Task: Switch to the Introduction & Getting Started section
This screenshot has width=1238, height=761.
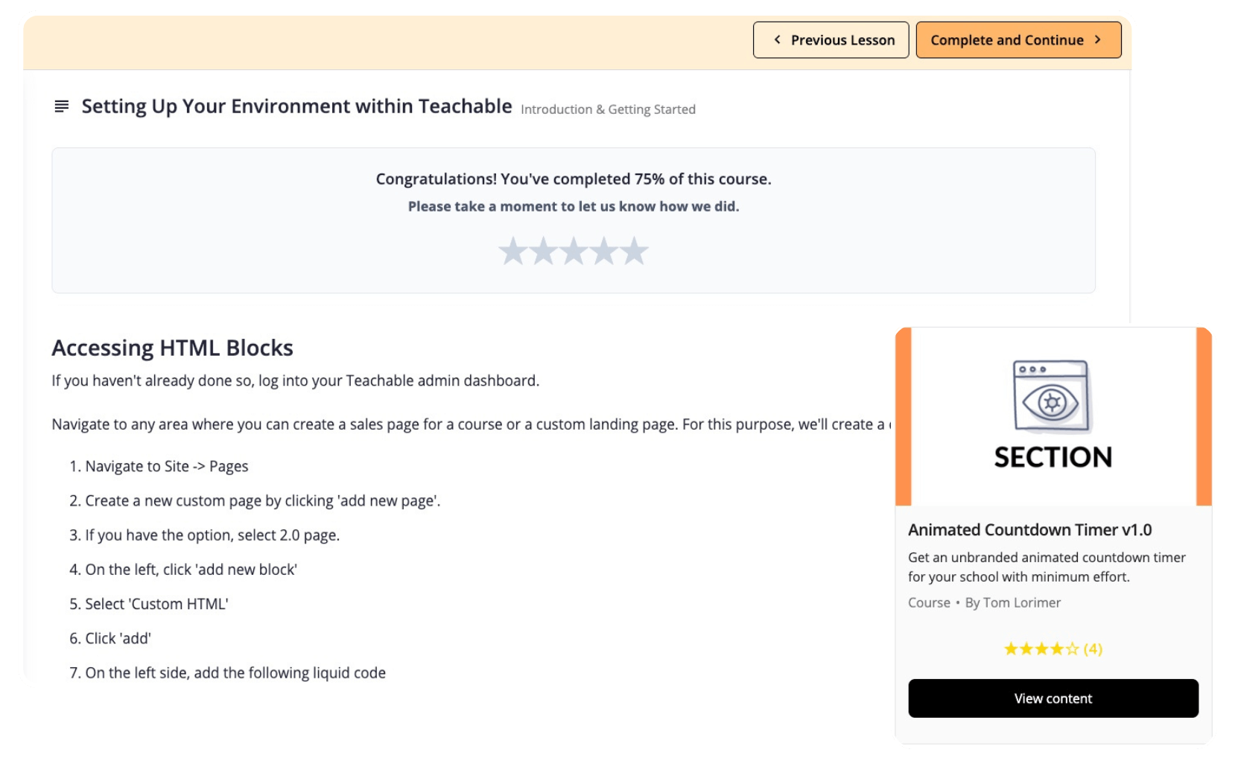Action: [x=608, y=109]
